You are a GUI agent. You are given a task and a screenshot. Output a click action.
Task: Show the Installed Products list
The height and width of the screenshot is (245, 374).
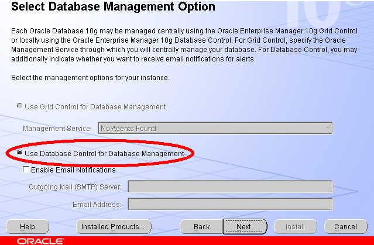coord(114,227)
